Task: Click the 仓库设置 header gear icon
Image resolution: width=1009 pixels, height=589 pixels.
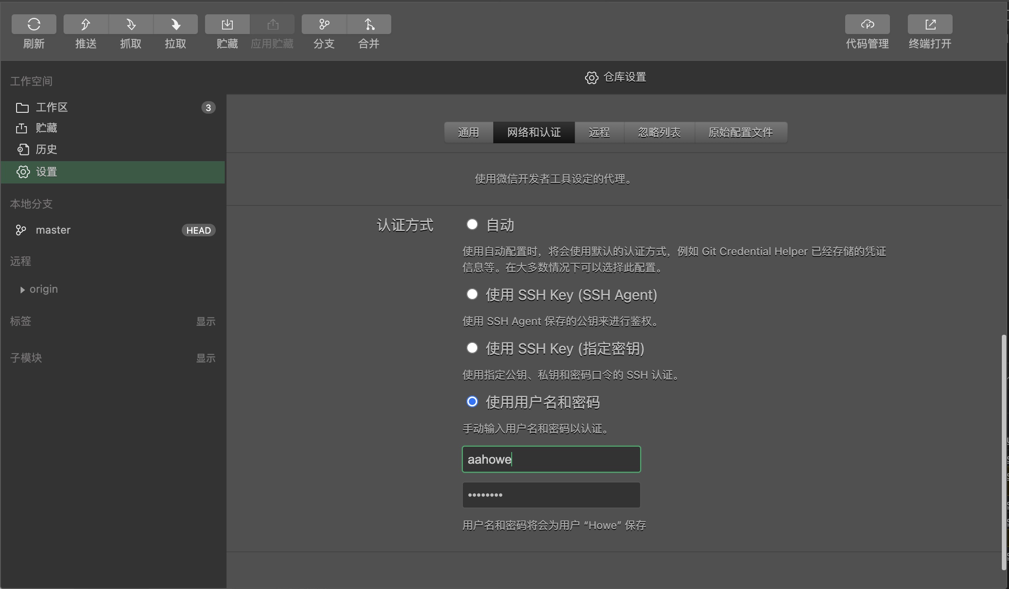Action: click(x=591, y=78)
